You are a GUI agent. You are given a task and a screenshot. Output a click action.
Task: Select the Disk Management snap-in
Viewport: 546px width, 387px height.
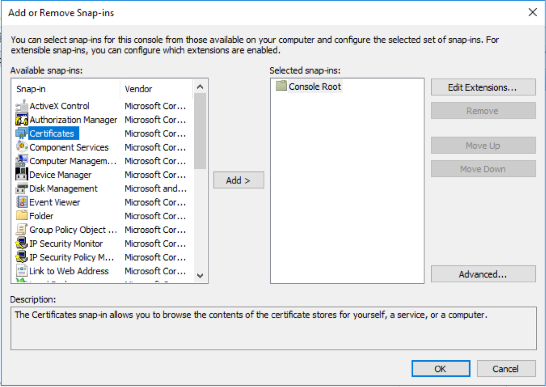[62, 188]
